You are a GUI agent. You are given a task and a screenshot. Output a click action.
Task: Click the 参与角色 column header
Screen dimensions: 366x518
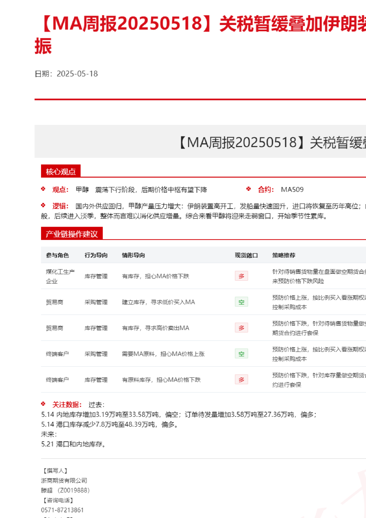(x=57, y=255)
